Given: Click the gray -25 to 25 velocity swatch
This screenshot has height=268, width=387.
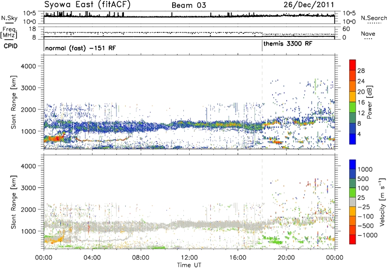Looking at the screenshot, I should 353,202.
